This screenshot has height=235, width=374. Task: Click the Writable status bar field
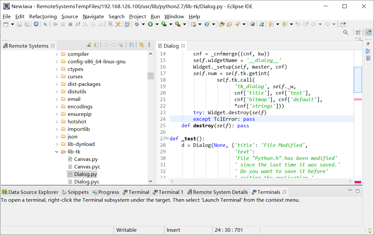click(x=127, y=230)
